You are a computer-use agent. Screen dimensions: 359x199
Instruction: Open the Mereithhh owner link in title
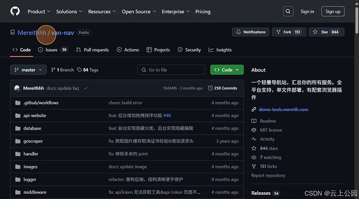coord(32,33)
